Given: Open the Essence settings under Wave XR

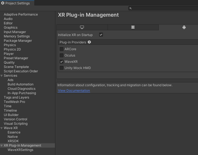Looking at the screenshot, I should pos(14,132).
